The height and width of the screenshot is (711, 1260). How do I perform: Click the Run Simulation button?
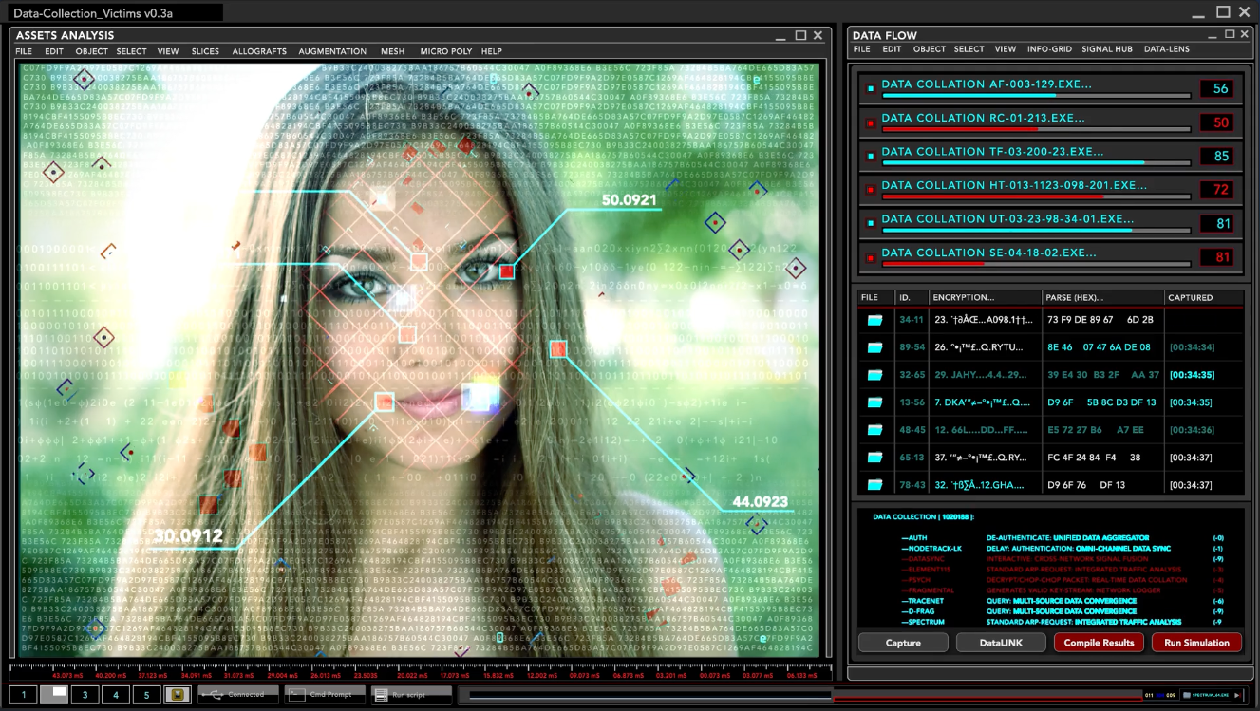(1196, 643)
